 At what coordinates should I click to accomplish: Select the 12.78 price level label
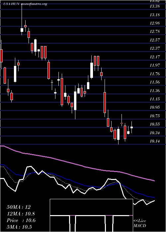click(x=155, y=31)
